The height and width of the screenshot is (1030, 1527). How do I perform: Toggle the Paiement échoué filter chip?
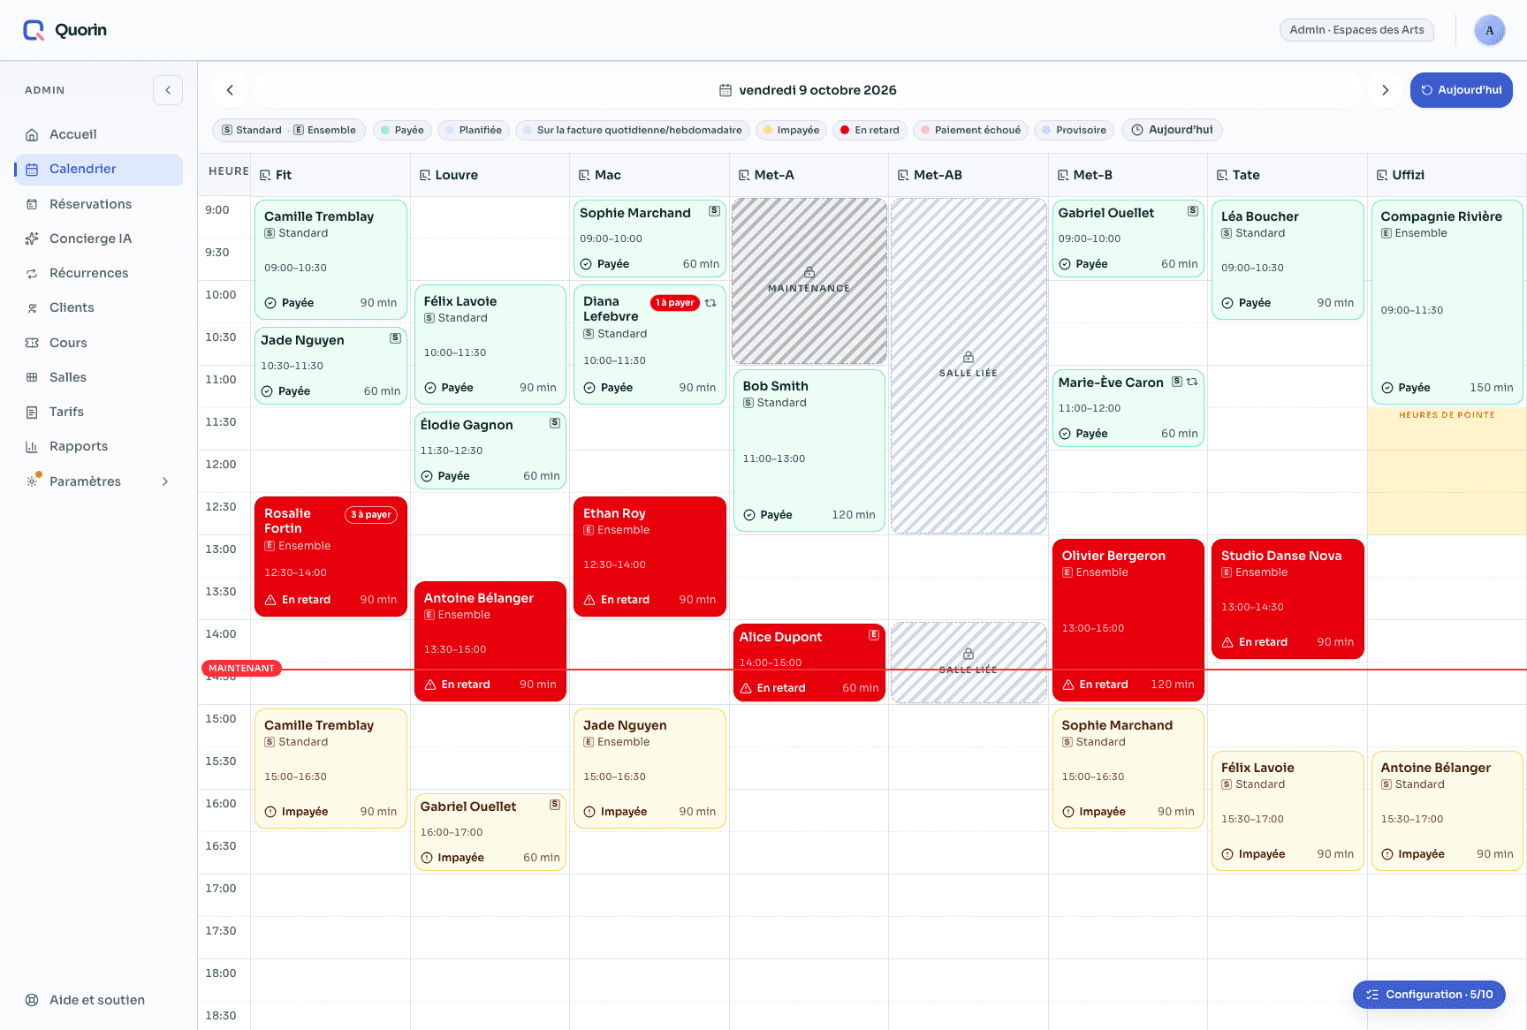click(970, 130)
